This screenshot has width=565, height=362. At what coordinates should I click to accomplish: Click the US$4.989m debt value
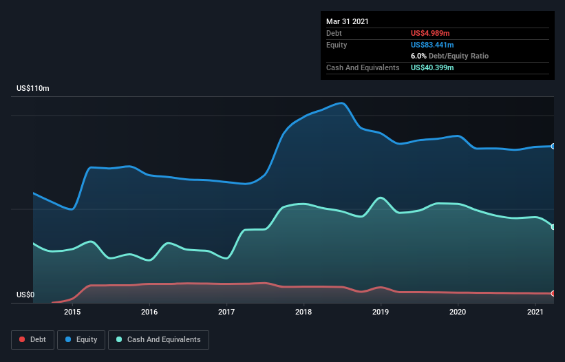(430, 33)
